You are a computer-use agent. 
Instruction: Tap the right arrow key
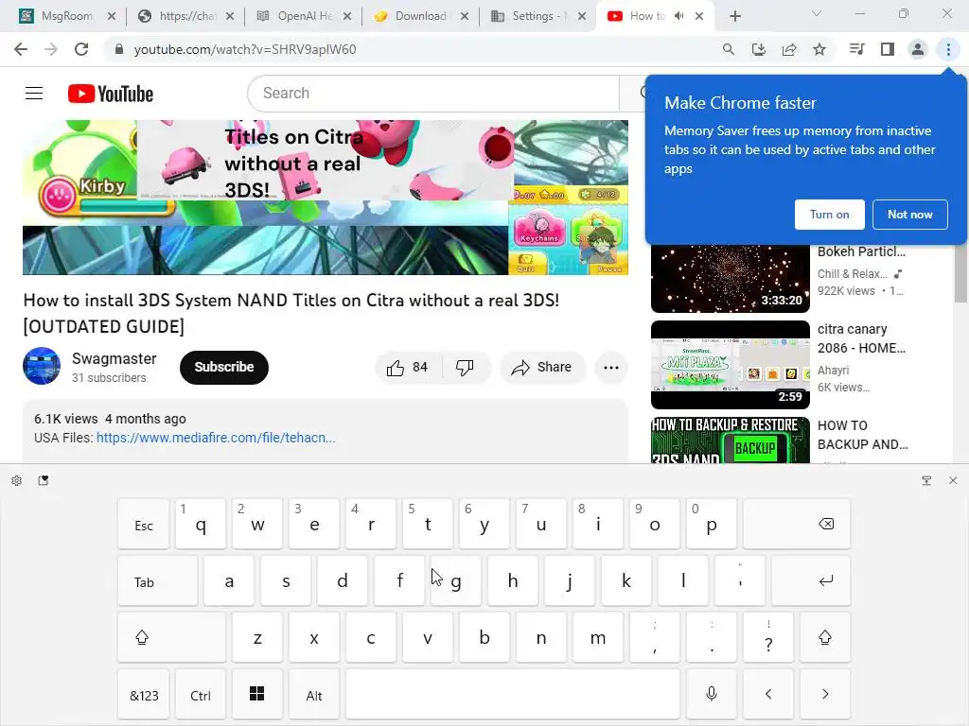pos(825,695)
